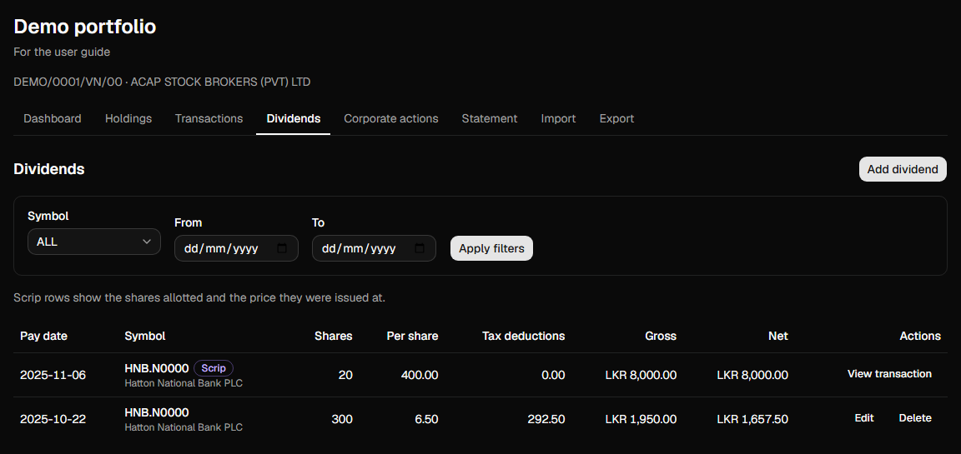Click the Scrip rows explanatory note

pyautogui.click(x=199, y=298)
